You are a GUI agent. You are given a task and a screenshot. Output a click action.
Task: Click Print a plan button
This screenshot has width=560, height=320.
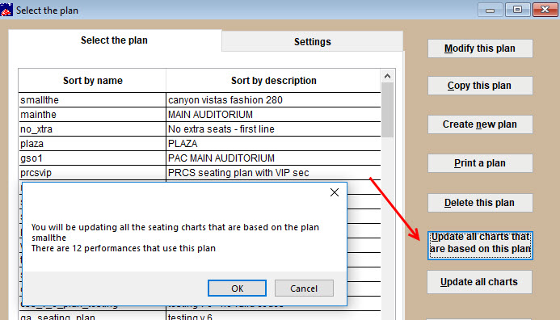coord(480,163)
